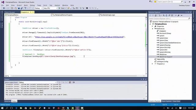Screen dimensions: 196x110
Task: Refresh Solution Explorer with the refresh icon
Action: click(x=166, y=16)
